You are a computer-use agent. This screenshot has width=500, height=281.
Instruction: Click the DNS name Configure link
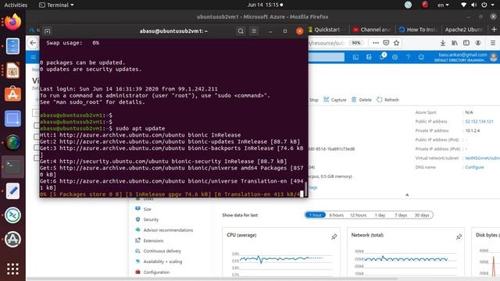pos(474,167)
